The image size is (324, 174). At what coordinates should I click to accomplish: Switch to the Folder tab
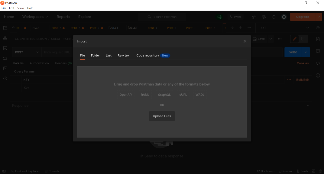click(95, 55)
